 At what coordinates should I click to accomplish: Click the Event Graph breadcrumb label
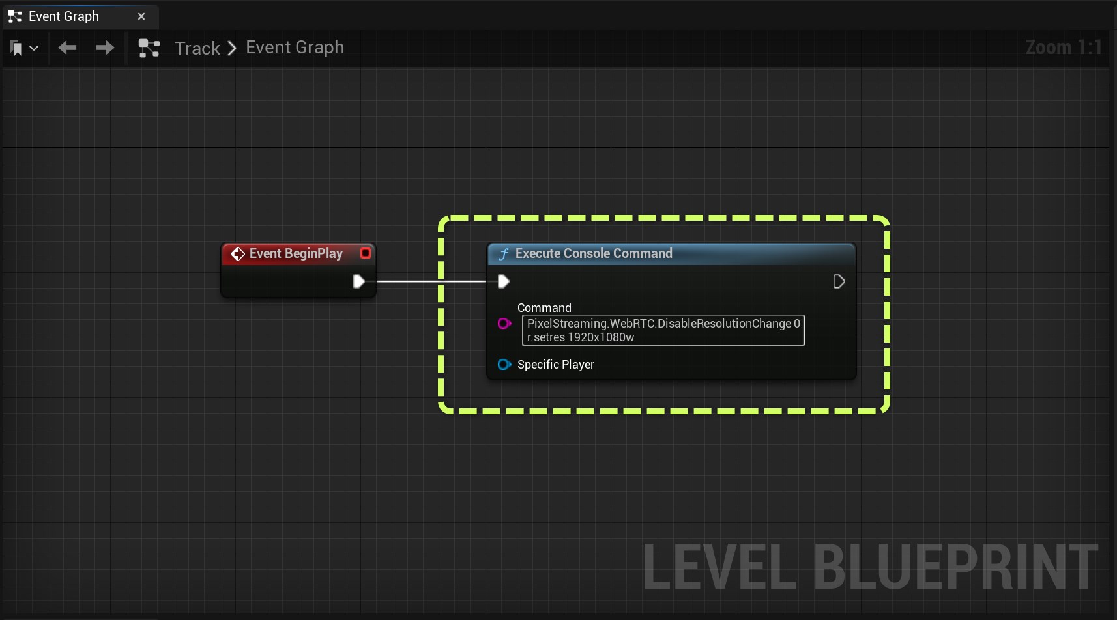coord(295,48)
